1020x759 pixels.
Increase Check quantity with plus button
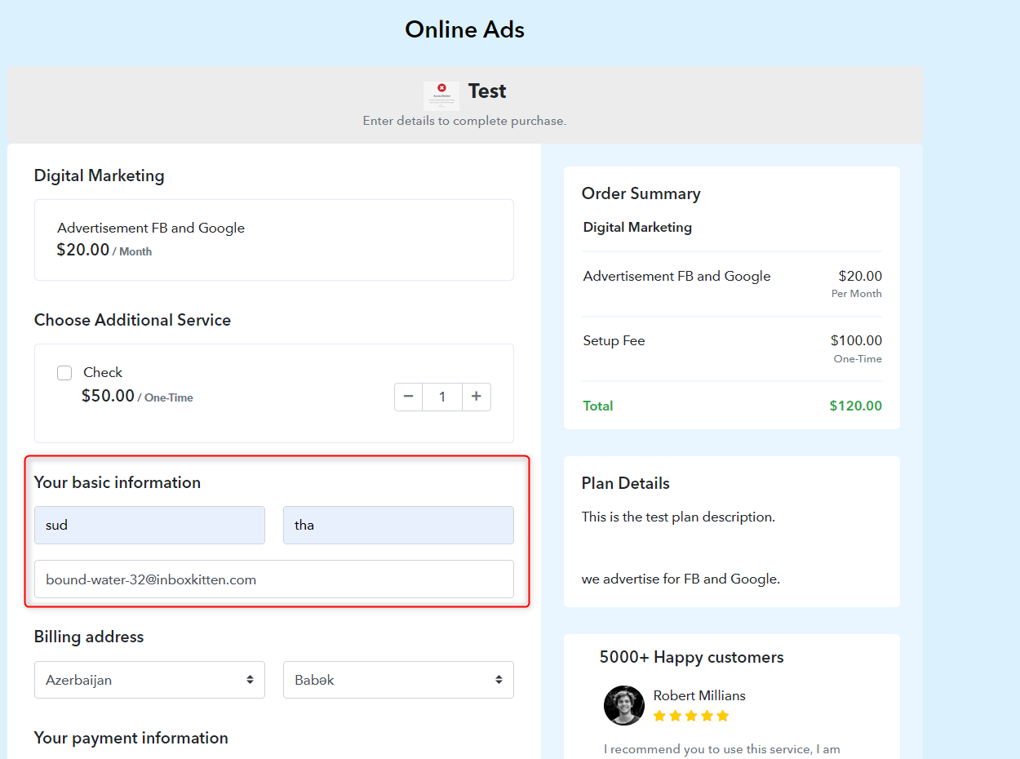pos(477,397)
